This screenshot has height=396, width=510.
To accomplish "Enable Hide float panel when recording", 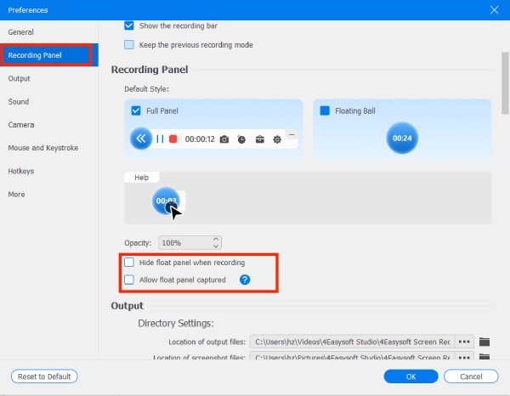I will click(129, 262).
